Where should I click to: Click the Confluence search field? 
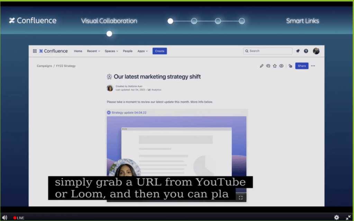click(268, 51)
